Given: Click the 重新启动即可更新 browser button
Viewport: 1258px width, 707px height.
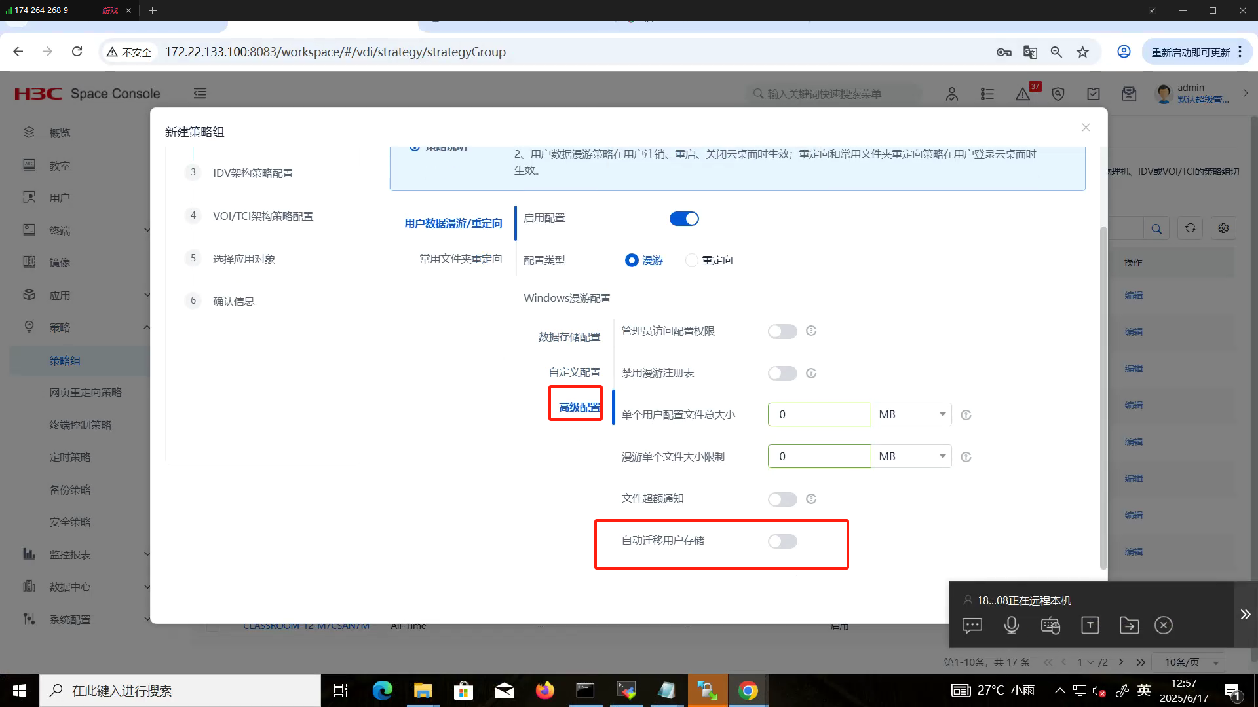Looking at the screenshot, I should coord(1191,52).
